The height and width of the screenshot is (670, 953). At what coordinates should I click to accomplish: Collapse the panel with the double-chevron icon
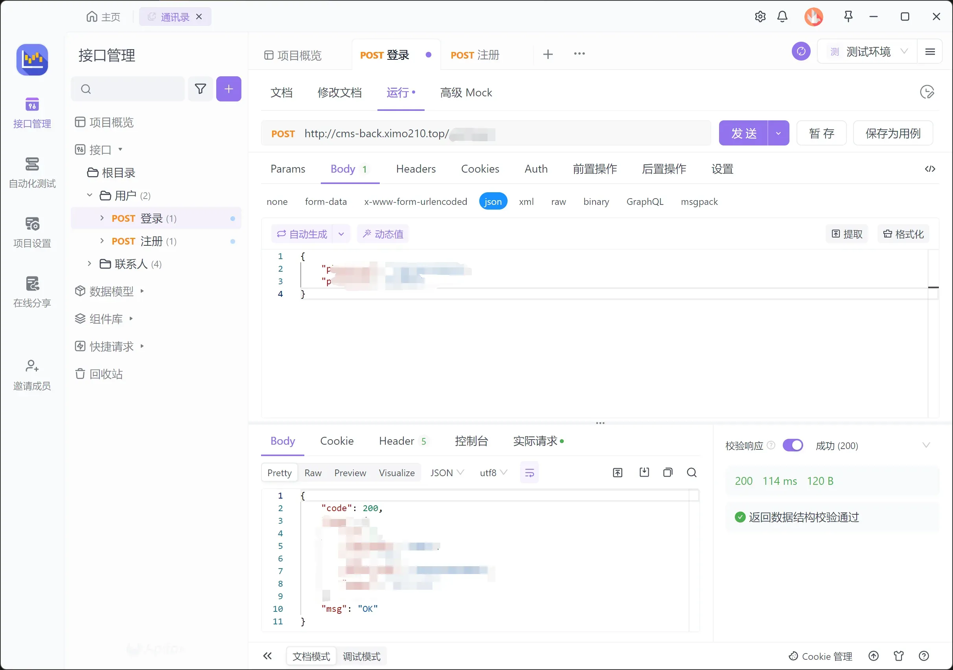(267, 656)
